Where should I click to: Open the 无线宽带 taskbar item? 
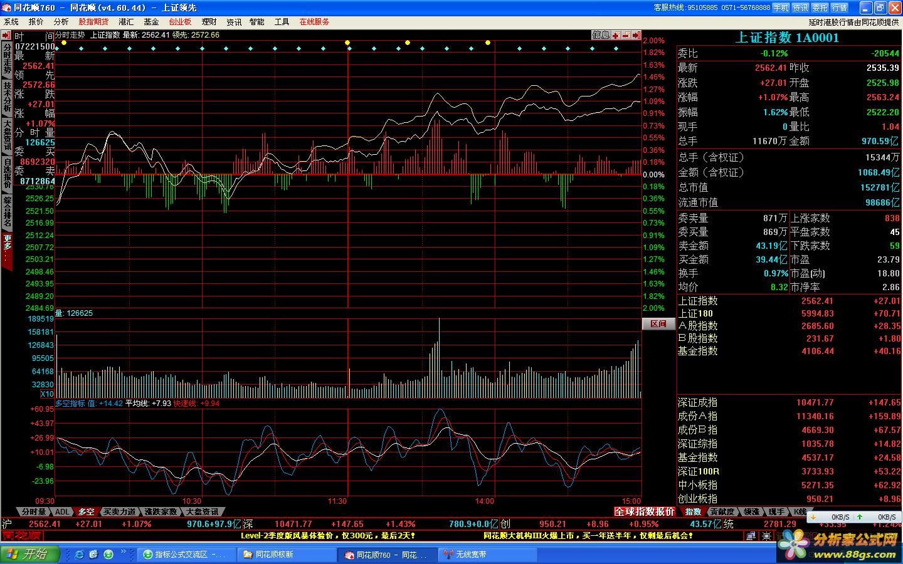click(x=488, y=555)
